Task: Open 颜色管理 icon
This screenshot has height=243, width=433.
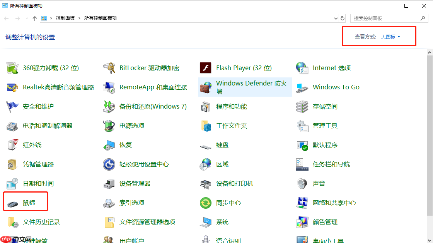Action: 302,222
